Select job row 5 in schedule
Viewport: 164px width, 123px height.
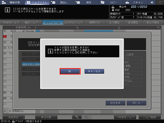point(5,53)
